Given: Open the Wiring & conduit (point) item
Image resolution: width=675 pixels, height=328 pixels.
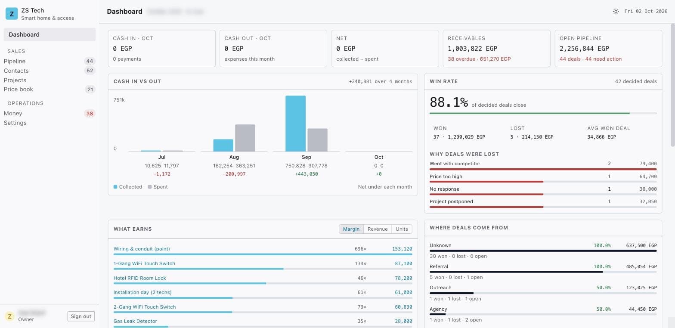Looking at the screenshot, I should 142,249.
